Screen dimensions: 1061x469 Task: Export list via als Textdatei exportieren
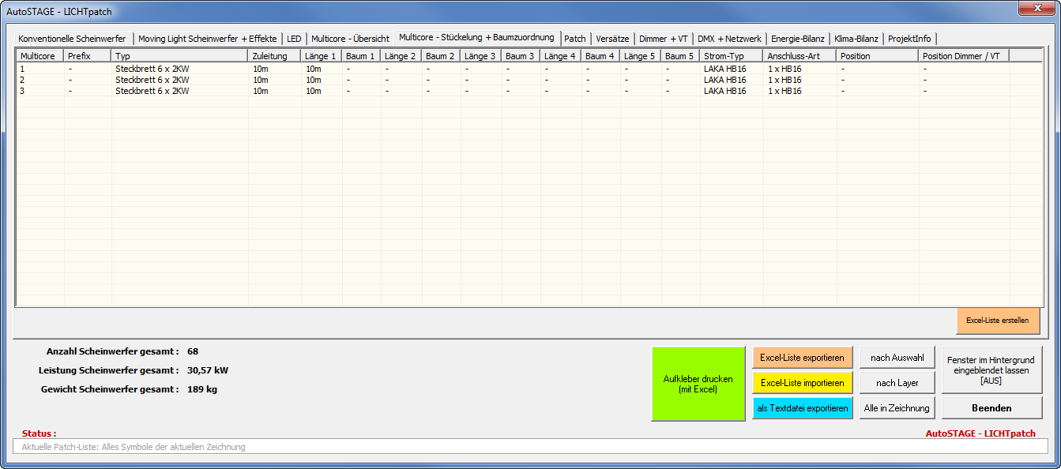coord(802,408)
